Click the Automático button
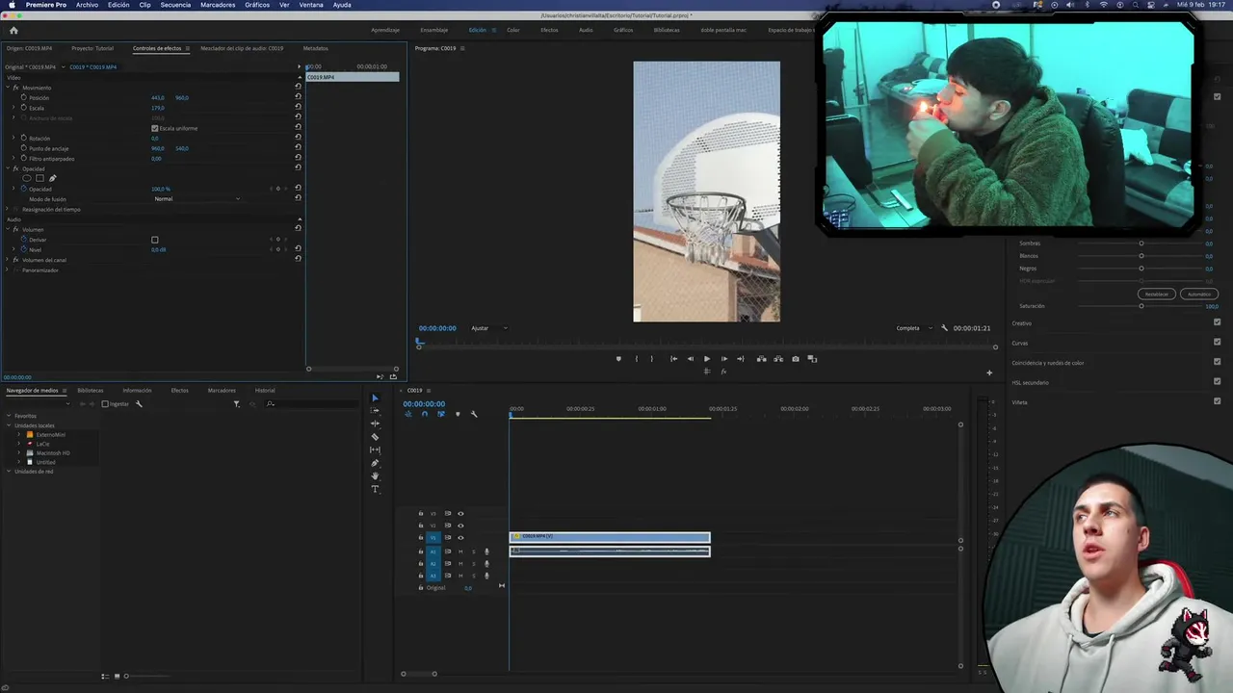1233x693 pixels. point(1199,295)
